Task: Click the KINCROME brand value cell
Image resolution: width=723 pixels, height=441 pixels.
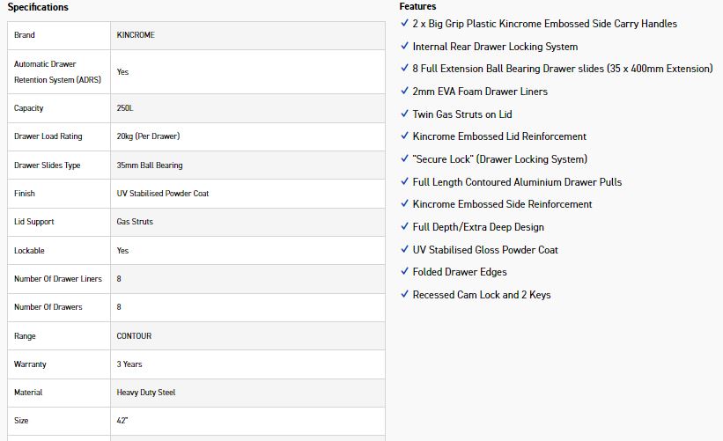Action: [136, 35]
